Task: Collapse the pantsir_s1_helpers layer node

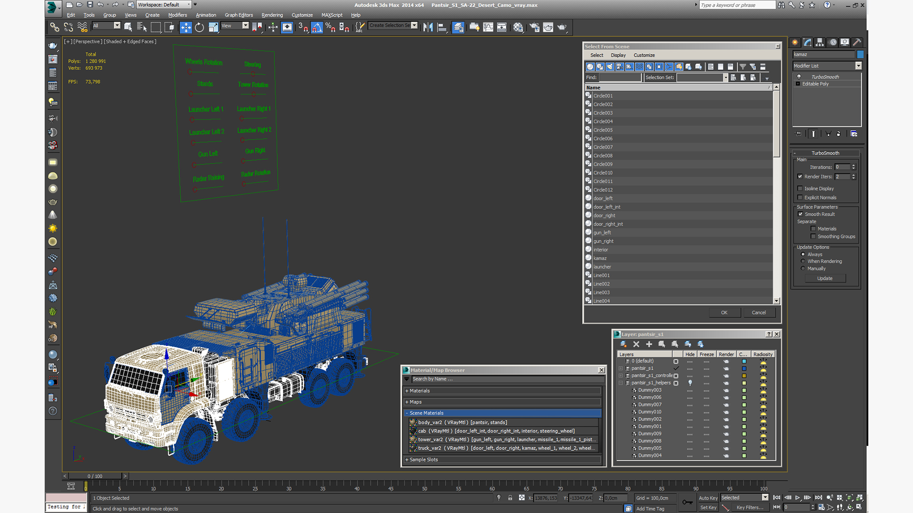Action: (x=621, y=383)
